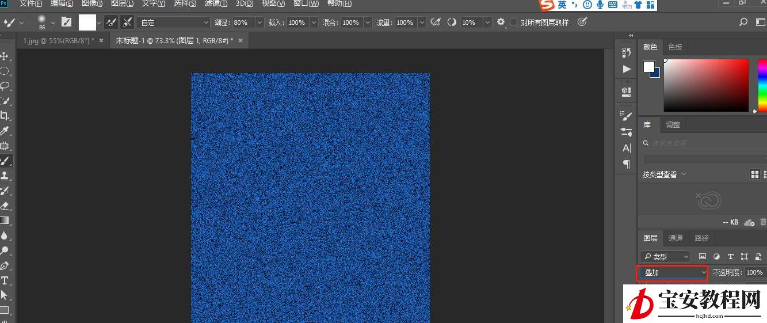Screen dimensions: 767x323
Task: Switch to the 通道 tab
Action: pos(676,238)
